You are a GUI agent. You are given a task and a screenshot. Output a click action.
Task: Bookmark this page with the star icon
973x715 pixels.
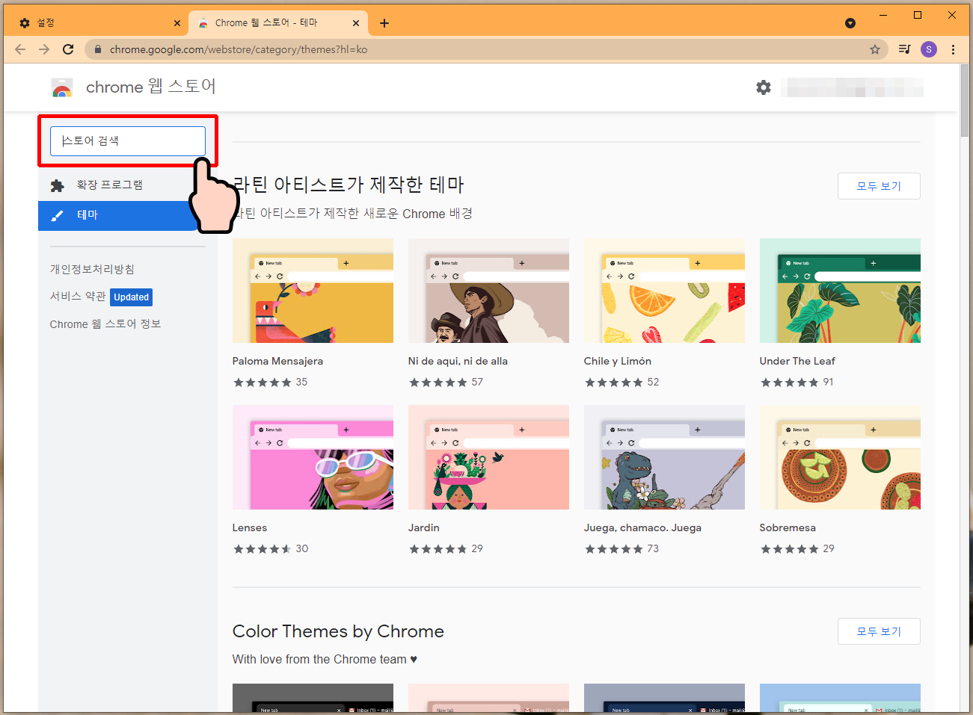click(874, 49)
